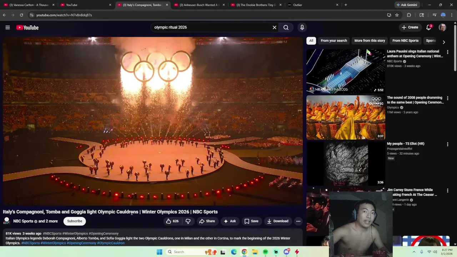457x257 pixels.
Task: Open the Create button
Action: 410,27
